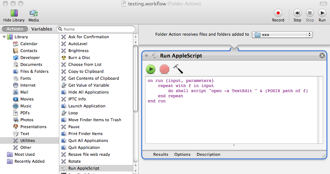Compile script using the hammer icon
This screenshot has height=174, width=330.
pos(178,69)
